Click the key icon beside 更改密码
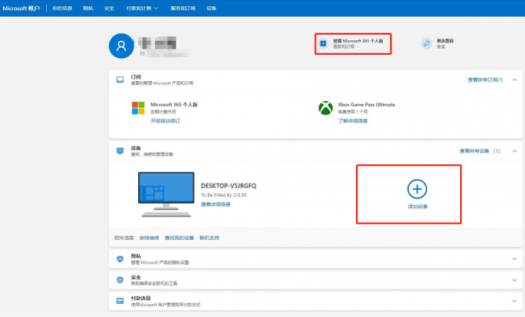 click(x=426, y=43)
